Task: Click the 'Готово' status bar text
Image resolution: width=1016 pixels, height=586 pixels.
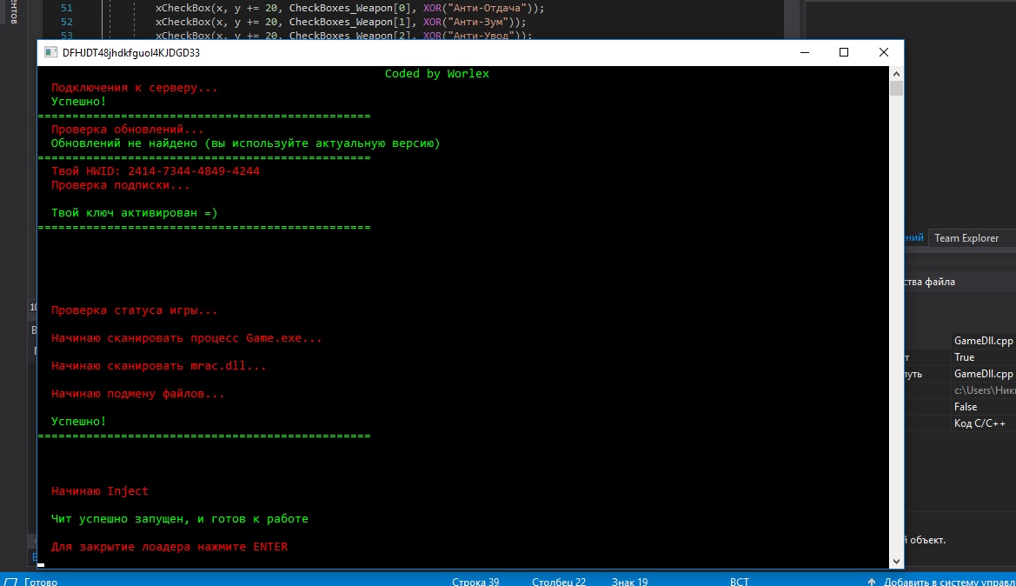Action: (41, 582)
